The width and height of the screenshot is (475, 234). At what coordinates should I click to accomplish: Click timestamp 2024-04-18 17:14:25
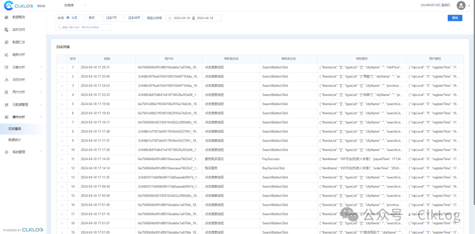(95, 159)
